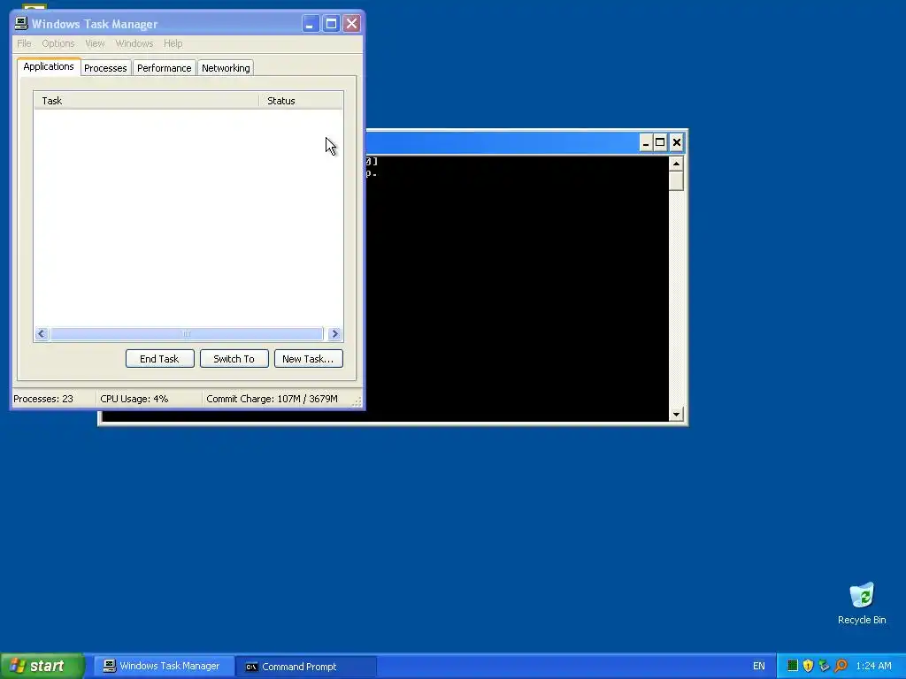This screenshot has height=679, width=906.
Task: Click the End Task button
Action: 159,359
